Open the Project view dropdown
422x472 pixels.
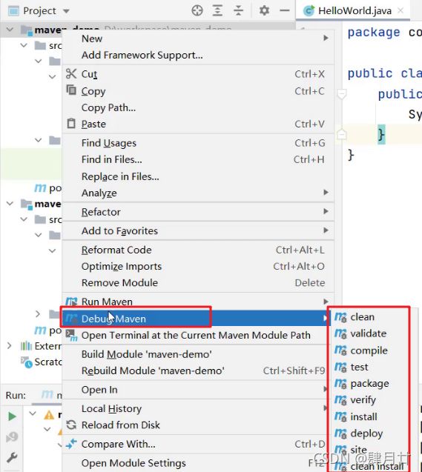coord(66,11)
